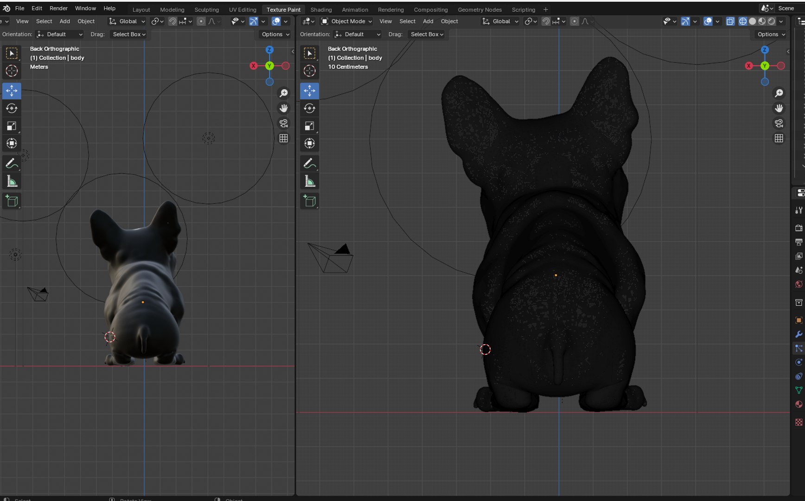
Task: Open Orientation Default dropdown in left viewport
Action: 59,34
